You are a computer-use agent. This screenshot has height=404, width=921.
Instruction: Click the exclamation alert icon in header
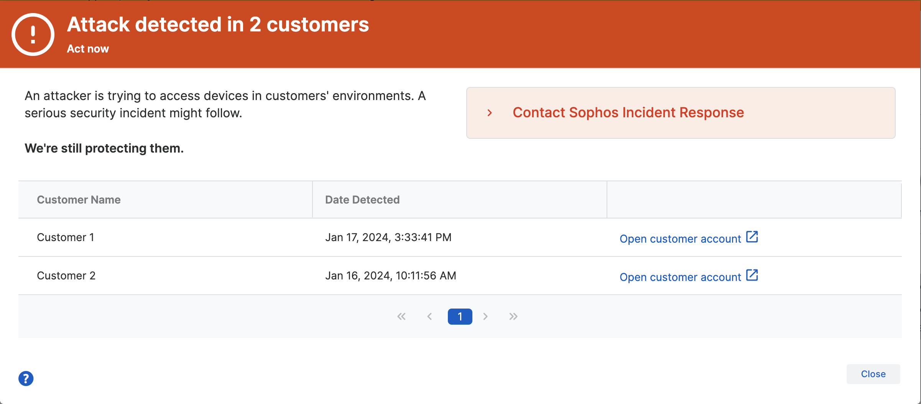click(33, 34)
